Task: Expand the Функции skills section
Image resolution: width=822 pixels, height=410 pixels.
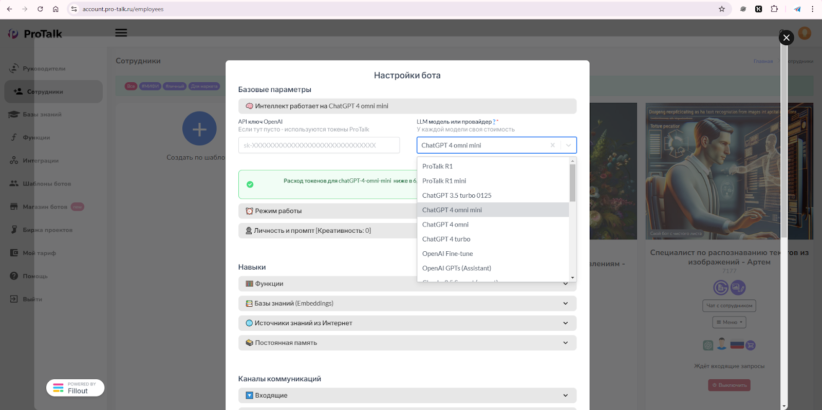Action: click(x=407, y=284)
